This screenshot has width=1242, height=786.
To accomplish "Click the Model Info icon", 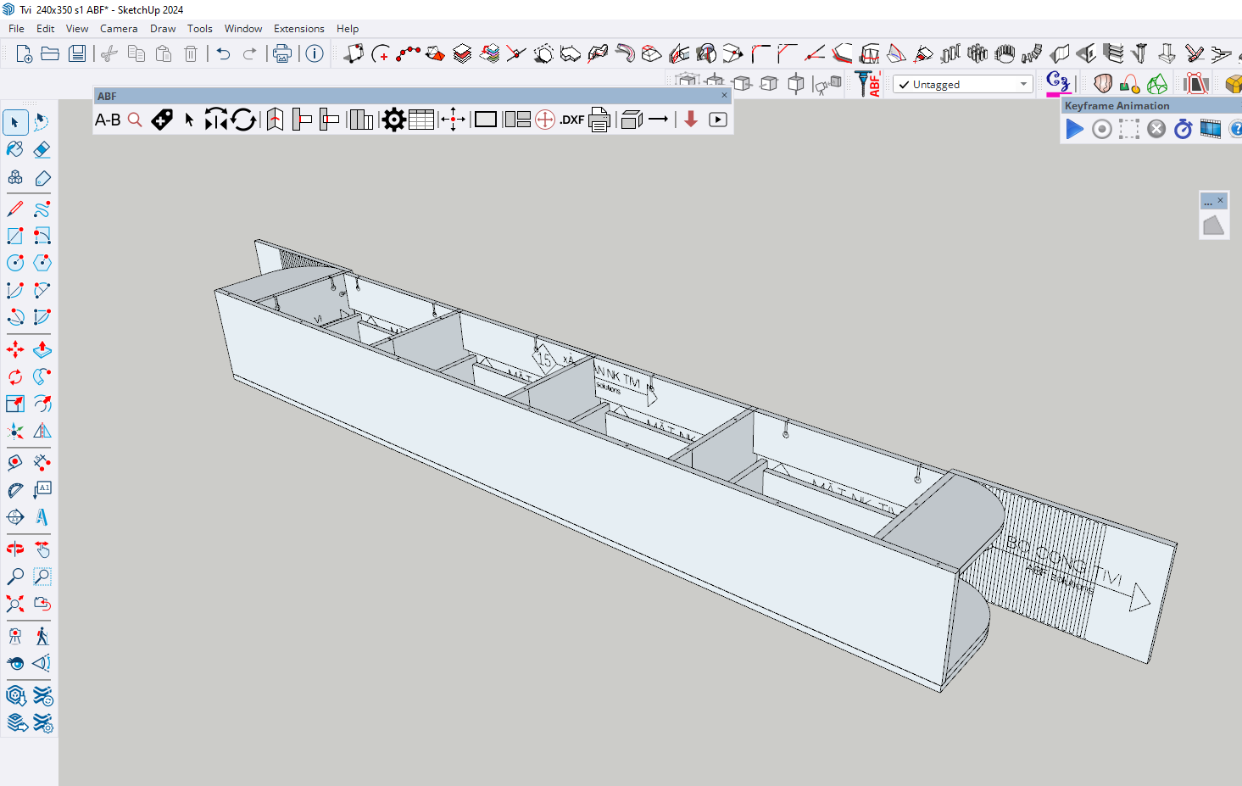I will 315,54.
